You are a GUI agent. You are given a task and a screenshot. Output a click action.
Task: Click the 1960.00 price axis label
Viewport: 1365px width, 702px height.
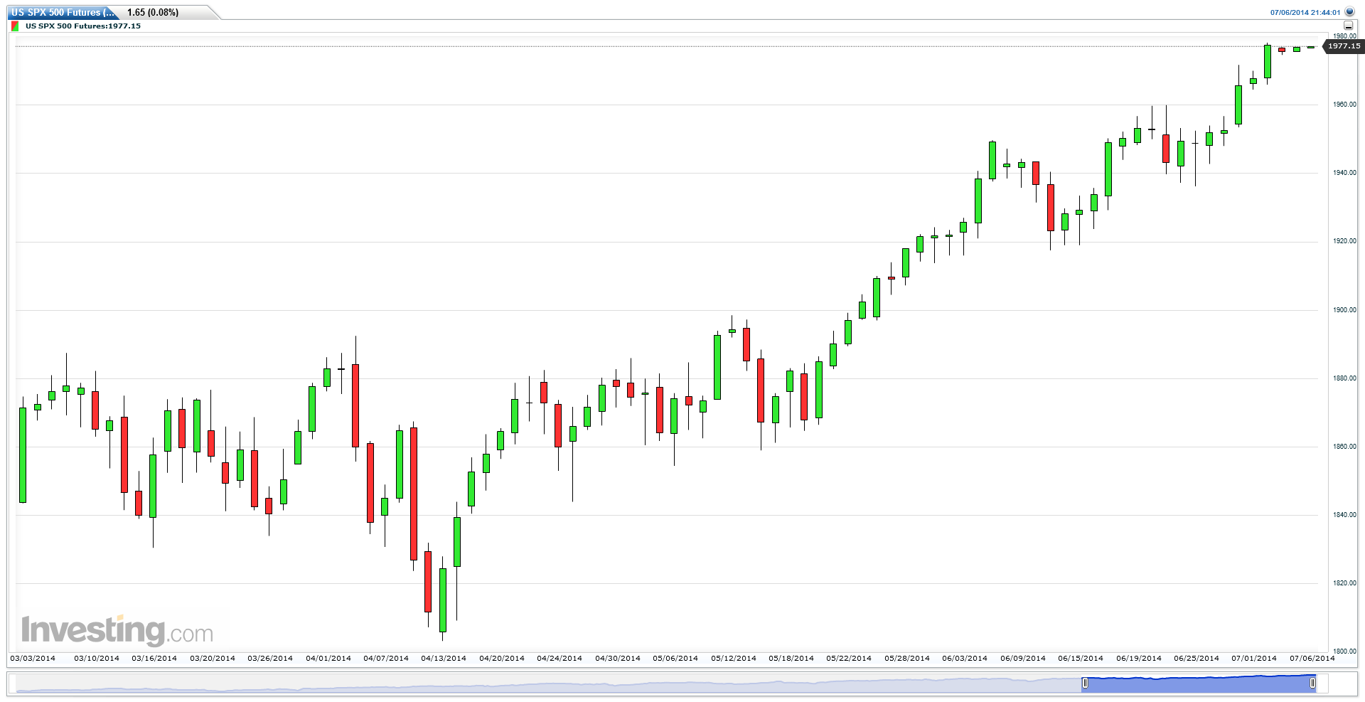(1344, 105)
